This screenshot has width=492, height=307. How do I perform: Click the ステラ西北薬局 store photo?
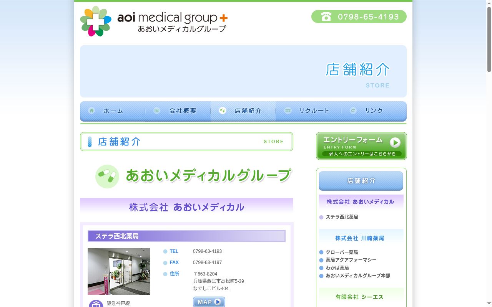pyautogui.click(x=119, y=271)
